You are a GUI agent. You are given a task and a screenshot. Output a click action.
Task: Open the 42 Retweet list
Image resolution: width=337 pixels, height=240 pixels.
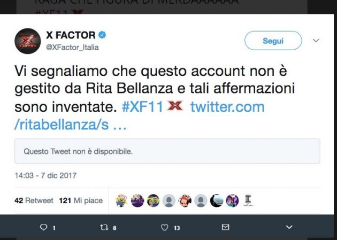[x=34, y=200]
